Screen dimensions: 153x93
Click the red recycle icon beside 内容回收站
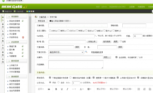click(23, 37)
